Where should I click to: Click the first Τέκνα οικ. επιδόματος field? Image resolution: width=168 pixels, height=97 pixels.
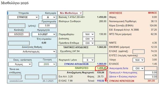15,77
